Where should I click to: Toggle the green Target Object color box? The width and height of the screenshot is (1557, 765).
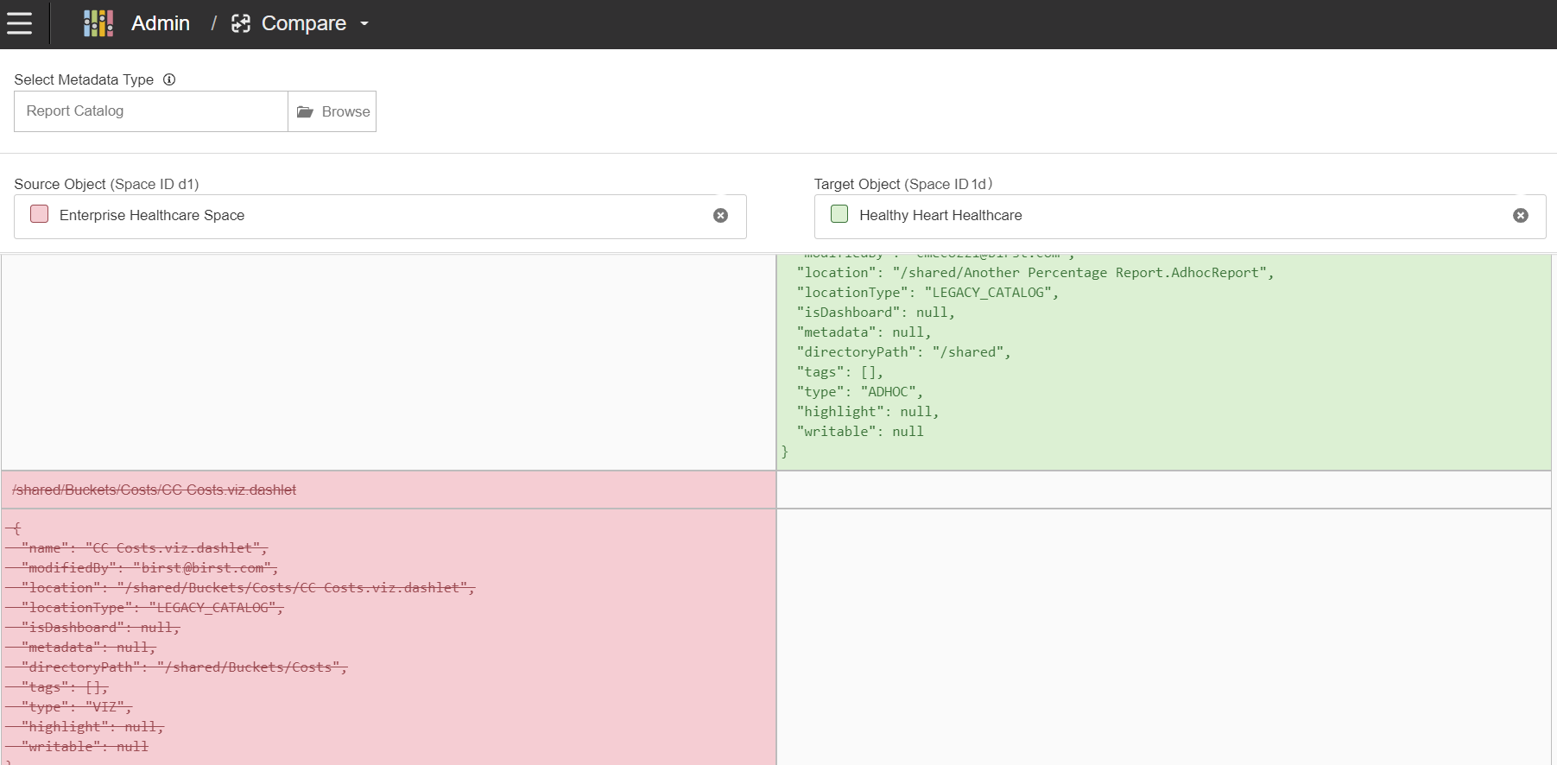[839, 214]
